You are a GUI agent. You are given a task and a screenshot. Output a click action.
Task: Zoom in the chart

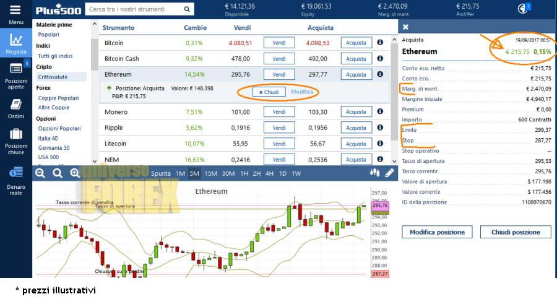pyautogui.click(x=75, y=173)
